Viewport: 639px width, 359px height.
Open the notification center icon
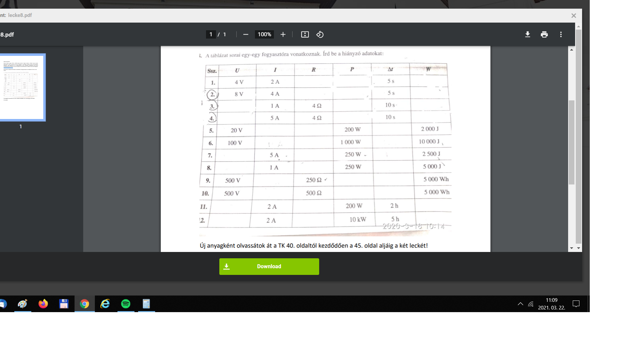click(x=576, y=304)
